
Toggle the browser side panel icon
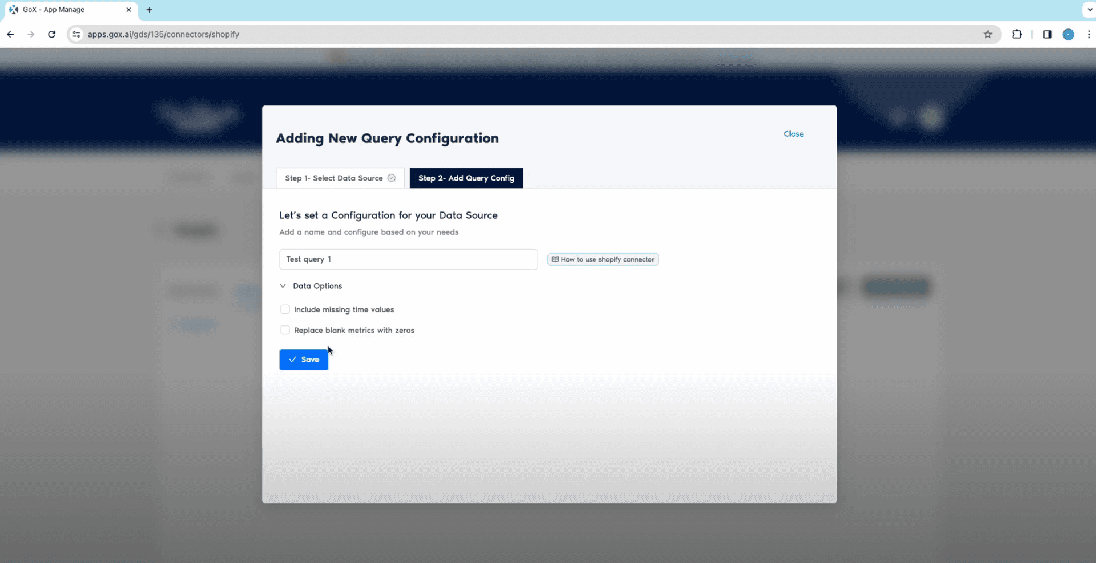[x=1047, y=34]
